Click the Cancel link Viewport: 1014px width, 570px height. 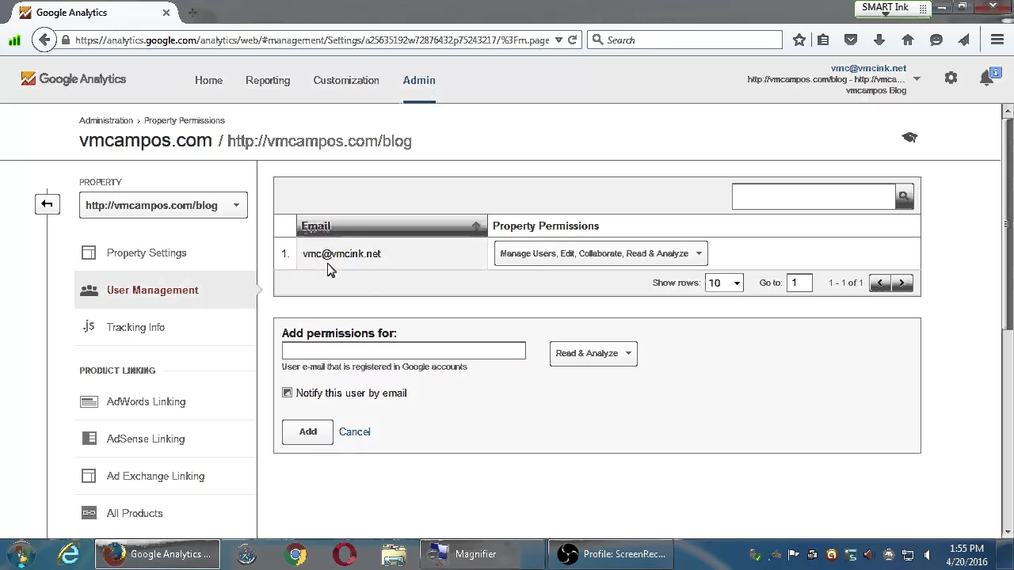(x=354, y=431)
